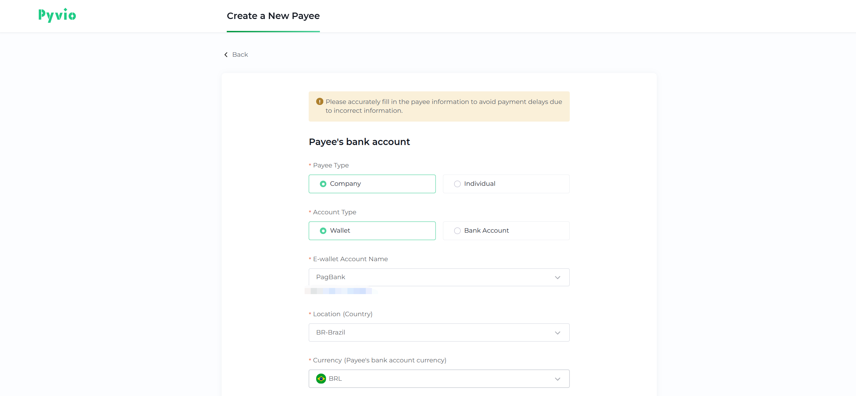The image size is (856, 396).
Task: Click the Location dropdown chevron arrow
Action: [x=558, y=333]
